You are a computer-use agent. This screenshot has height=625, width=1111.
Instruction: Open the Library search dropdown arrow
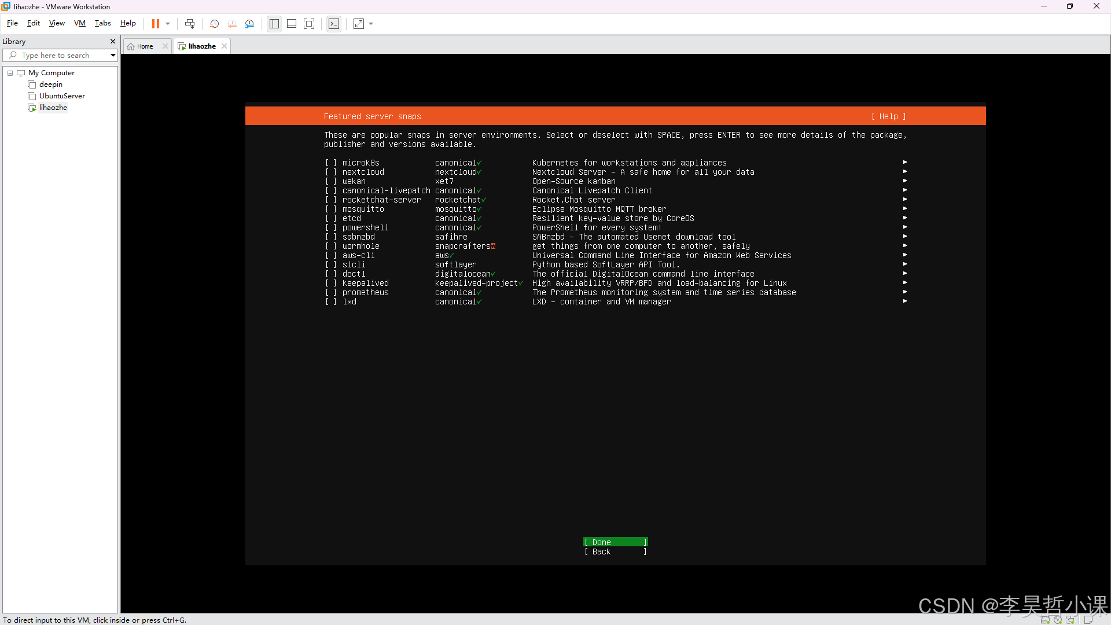(113, 55)
